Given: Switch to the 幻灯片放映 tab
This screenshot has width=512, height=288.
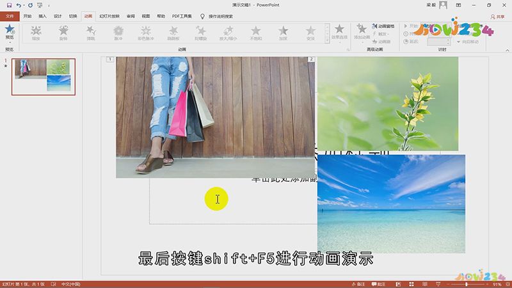Looking at the screenshot, I should [x=109, y=16].
